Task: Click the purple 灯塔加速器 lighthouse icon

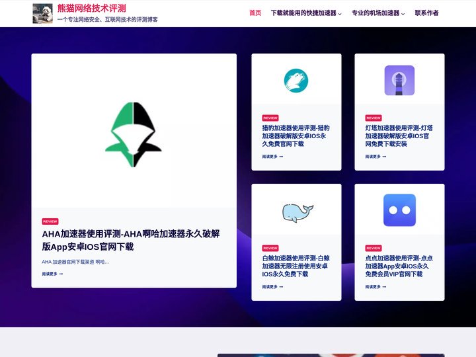Action: 399,81
